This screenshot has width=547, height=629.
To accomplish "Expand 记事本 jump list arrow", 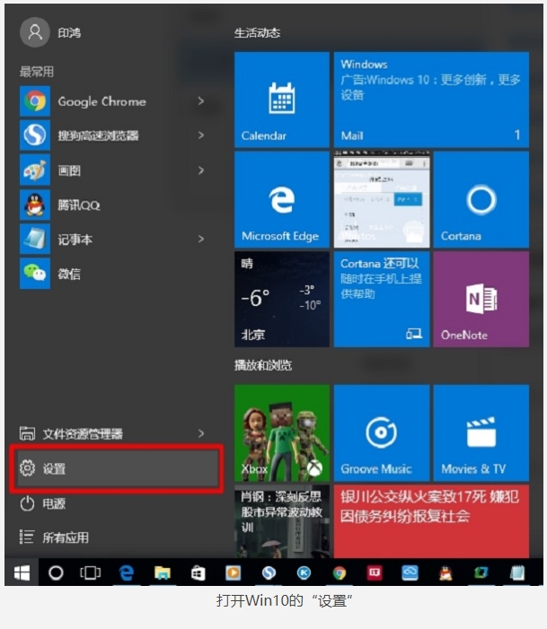I will point(201,239).
